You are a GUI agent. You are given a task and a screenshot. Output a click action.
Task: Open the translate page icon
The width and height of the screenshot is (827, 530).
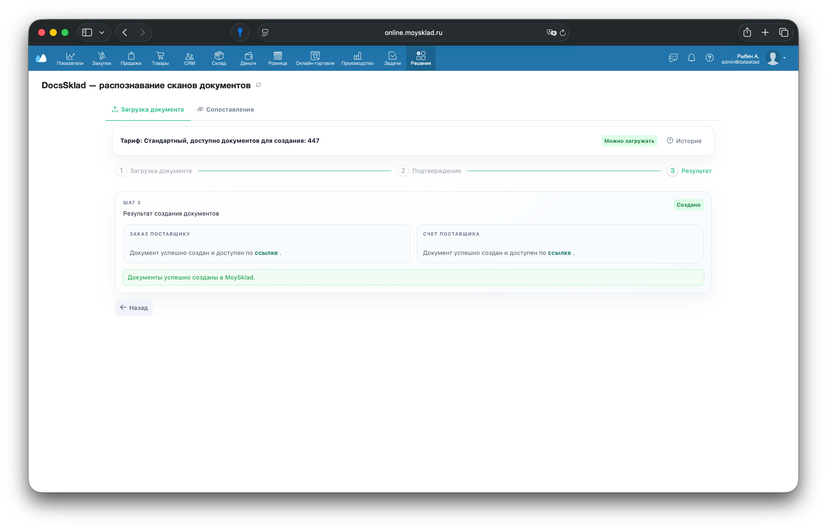[551, 32]
